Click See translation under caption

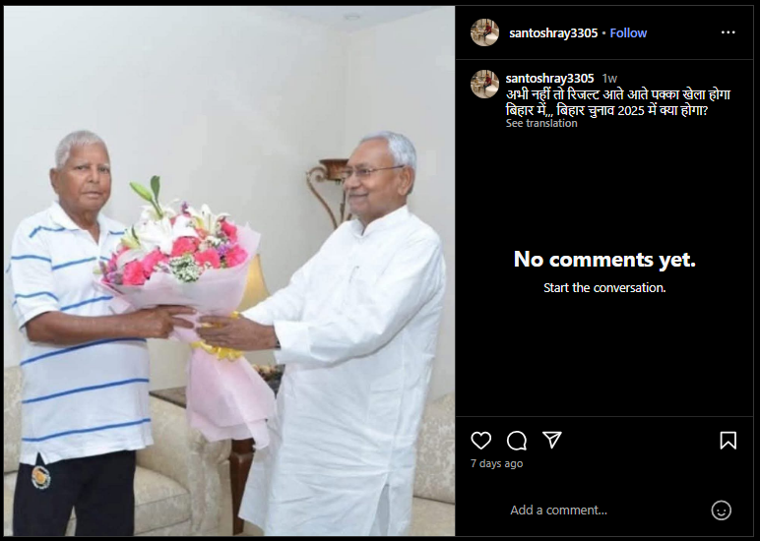pyautogui.click(x=541, y=123)
